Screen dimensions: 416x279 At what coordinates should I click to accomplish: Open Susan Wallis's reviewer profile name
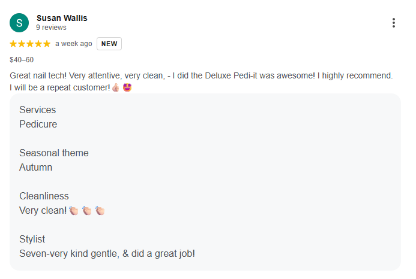[x=62, y=18]
